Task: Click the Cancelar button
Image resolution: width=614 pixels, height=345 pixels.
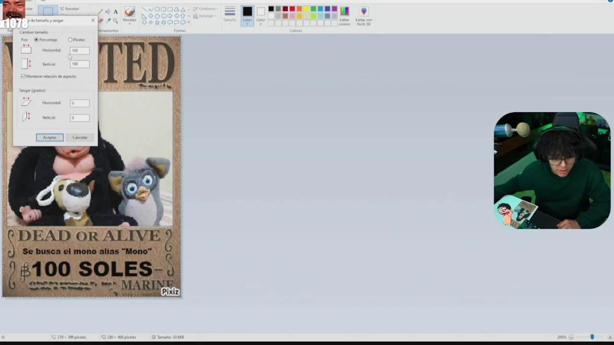Action: [x=80, y=138]
